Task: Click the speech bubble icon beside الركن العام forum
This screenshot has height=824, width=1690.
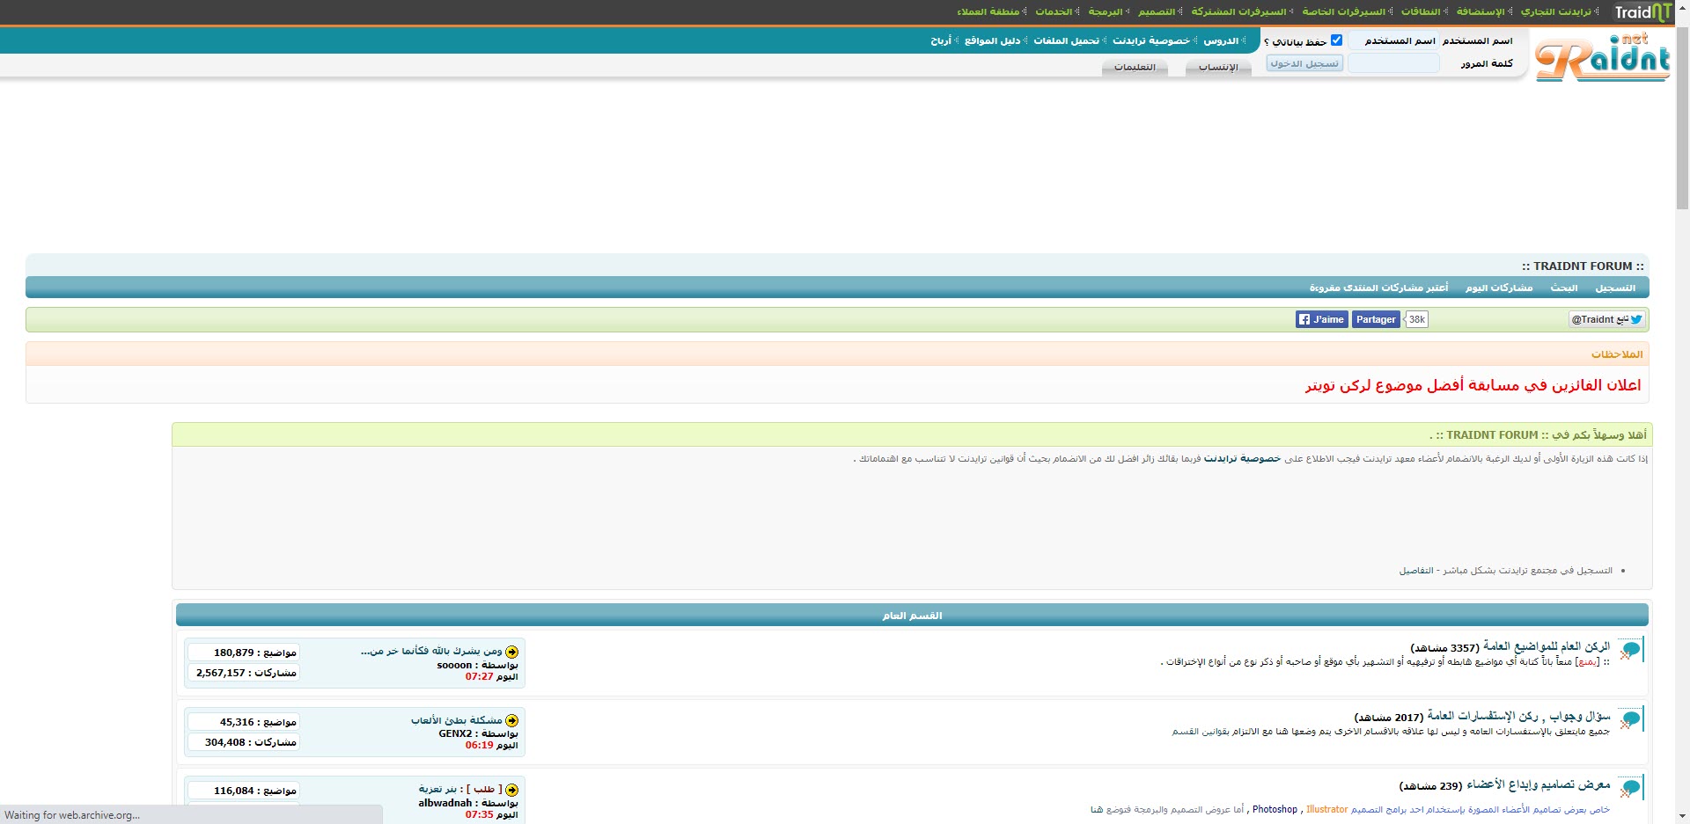Action: (x=1631, y=650)
